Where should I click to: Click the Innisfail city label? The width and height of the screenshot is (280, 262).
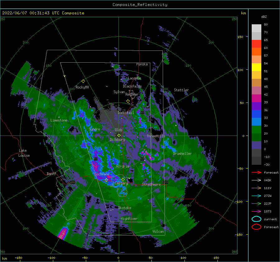tap(126, 113)
